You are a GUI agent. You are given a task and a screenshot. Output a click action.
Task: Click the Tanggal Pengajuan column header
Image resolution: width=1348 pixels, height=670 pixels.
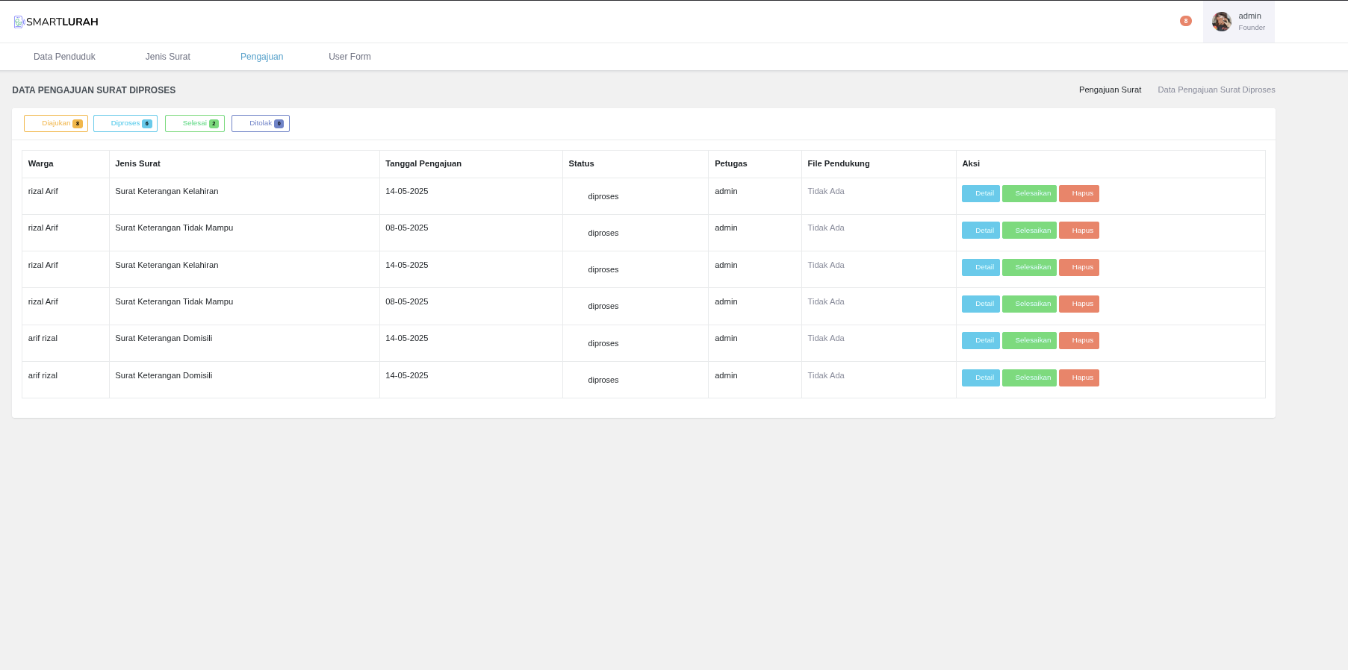coord(423,163)
